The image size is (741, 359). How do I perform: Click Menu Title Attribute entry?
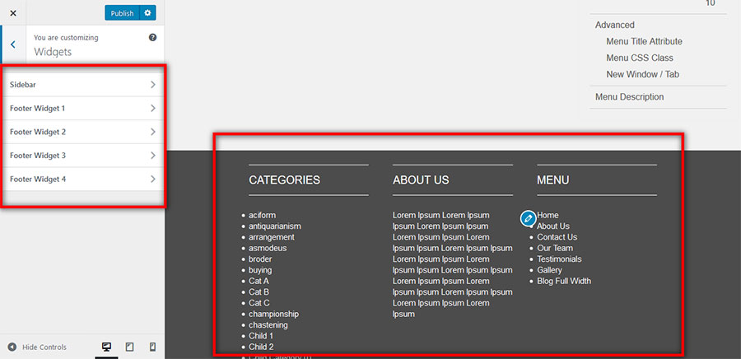pos(644,41)
